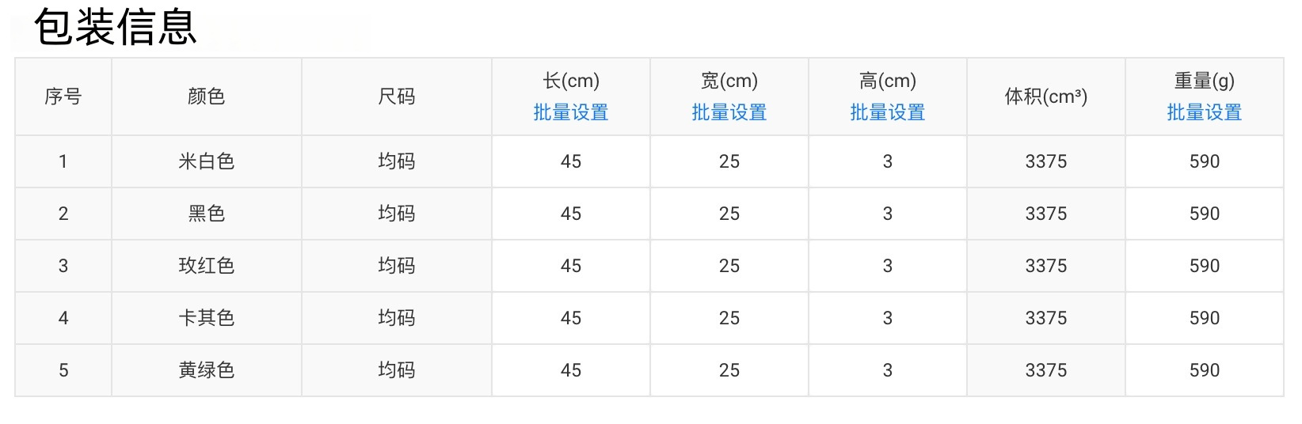The height and width of the screenshot is (424, 1302).
Task: Click the 黄绿色 color cell
Action: (x=207, y=370)
